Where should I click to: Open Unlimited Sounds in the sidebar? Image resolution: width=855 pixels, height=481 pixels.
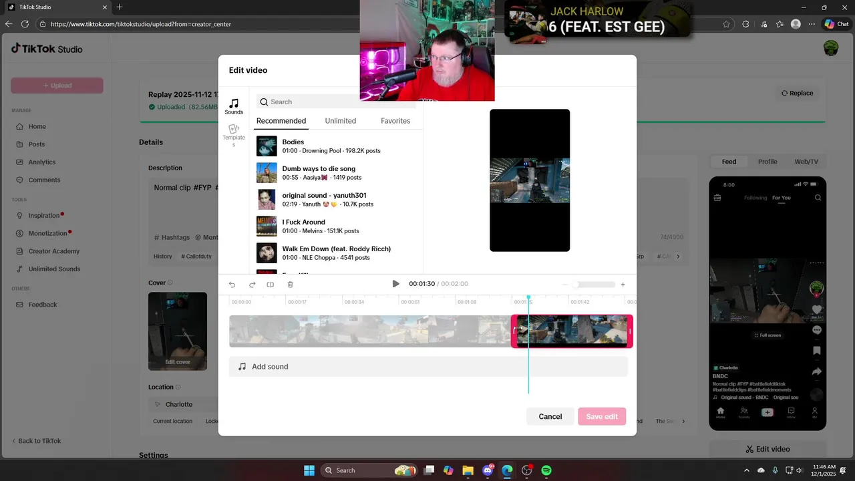click(54, 269)
